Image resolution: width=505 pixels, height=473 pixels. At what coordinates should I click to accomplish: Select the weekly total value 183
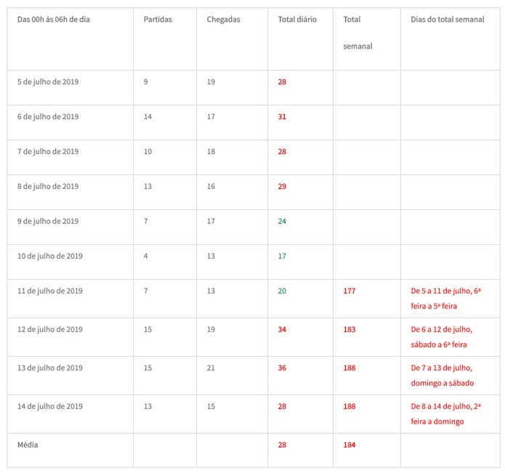pos(350,330)
